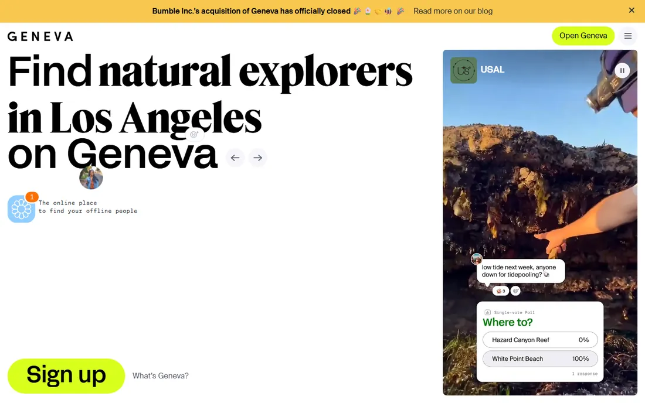645x403 pixels.
Task: Advance to the next headline slide
Action: coord(258,158)
